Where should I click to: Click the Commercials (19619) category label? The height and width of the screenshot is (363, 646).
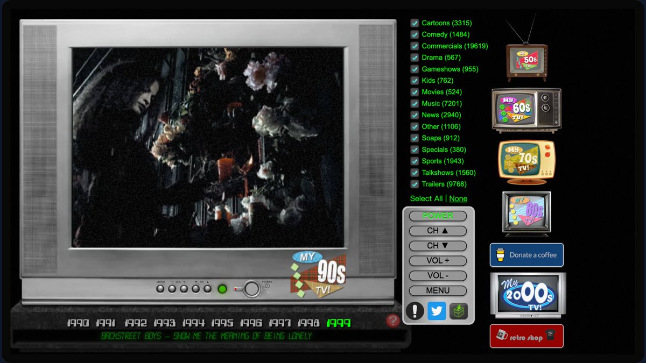(x=455, y=46)
